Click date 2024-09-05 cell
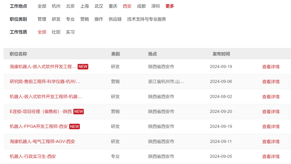This screenshot has height=164, width=291. [x=221, y=156]
